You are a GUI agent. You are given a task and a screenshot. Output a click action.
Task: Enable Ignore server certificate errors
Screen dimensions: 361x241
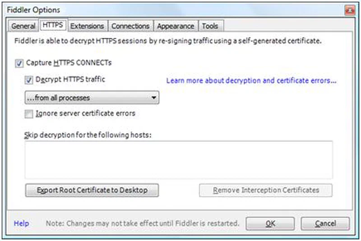29,114
